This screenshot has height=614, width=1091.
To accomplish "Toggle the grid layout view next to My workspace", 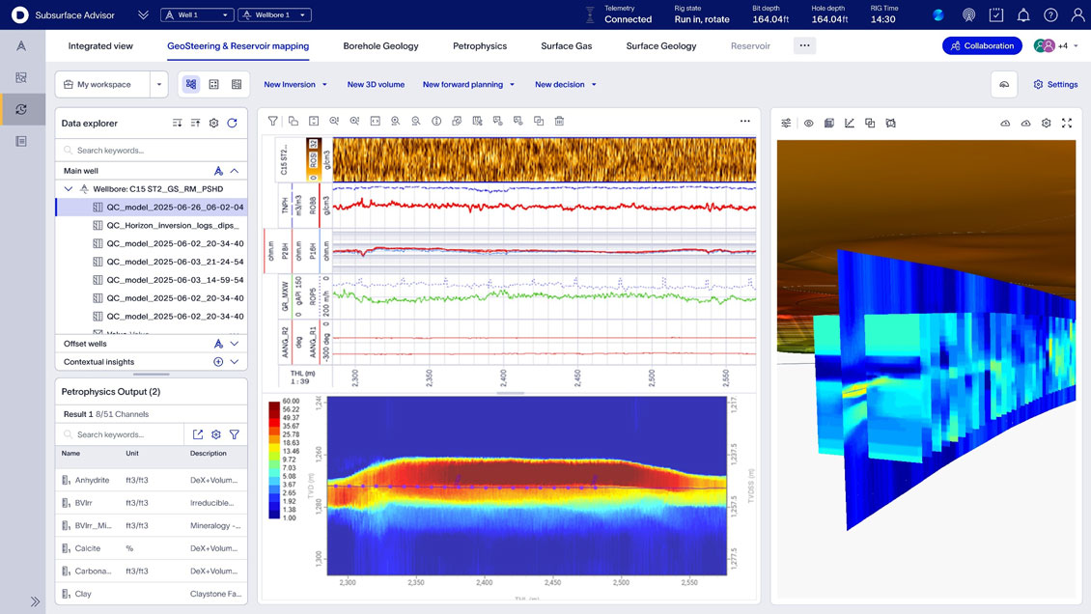I will coord(213,84).
